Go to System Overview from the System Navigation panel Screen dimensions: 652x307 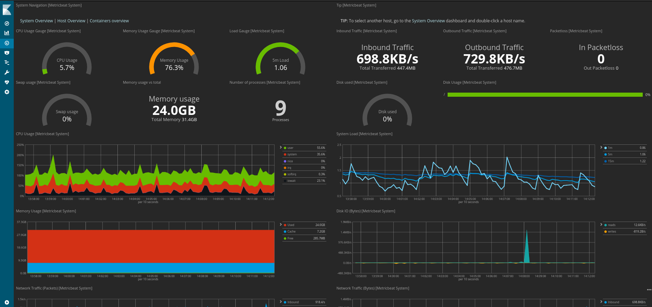click(36, 21)
